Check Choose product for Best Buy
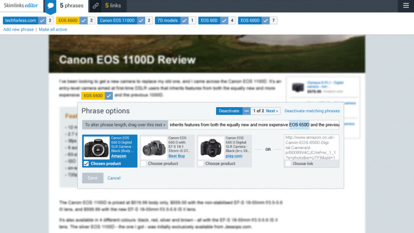The width and height of the screenshot is (414, 233). pyautogui.click(x=143, y=164)
